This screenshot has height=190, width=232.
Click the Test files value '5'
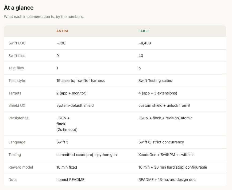[140, 68]
